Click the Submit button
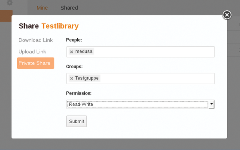Image resolution: width=240 pixels, height=150 pixels. tap(76, 121)
